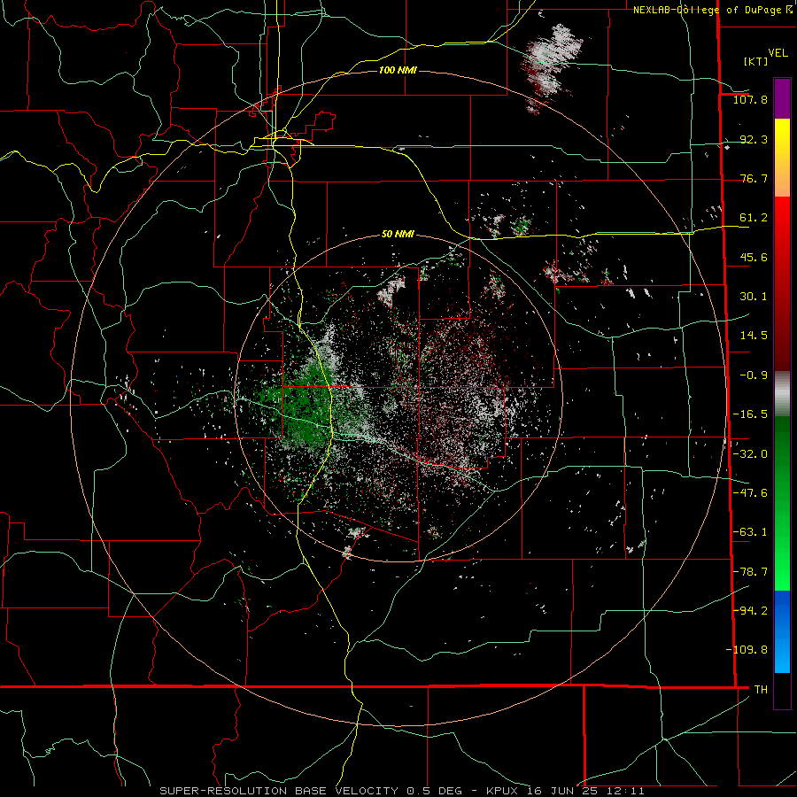Click the 76.7 legend value
Viewport: 797px width, 797px height.
754,178
